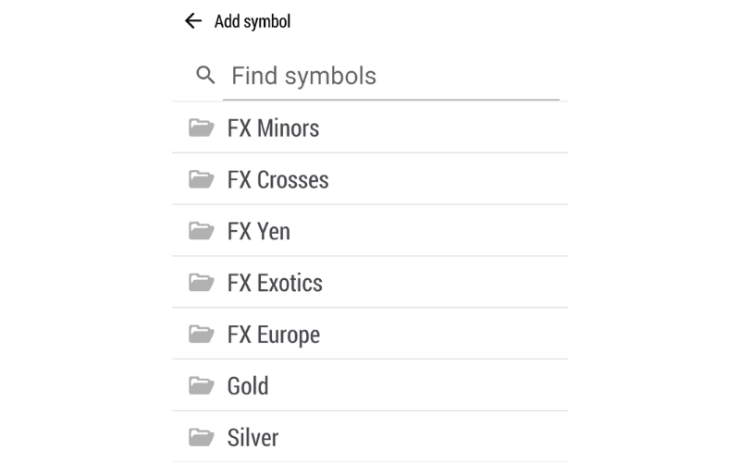Expand the FX Crosses symbol group
The height and width of the screenshot is (462, 740).
tap(277, 179)
